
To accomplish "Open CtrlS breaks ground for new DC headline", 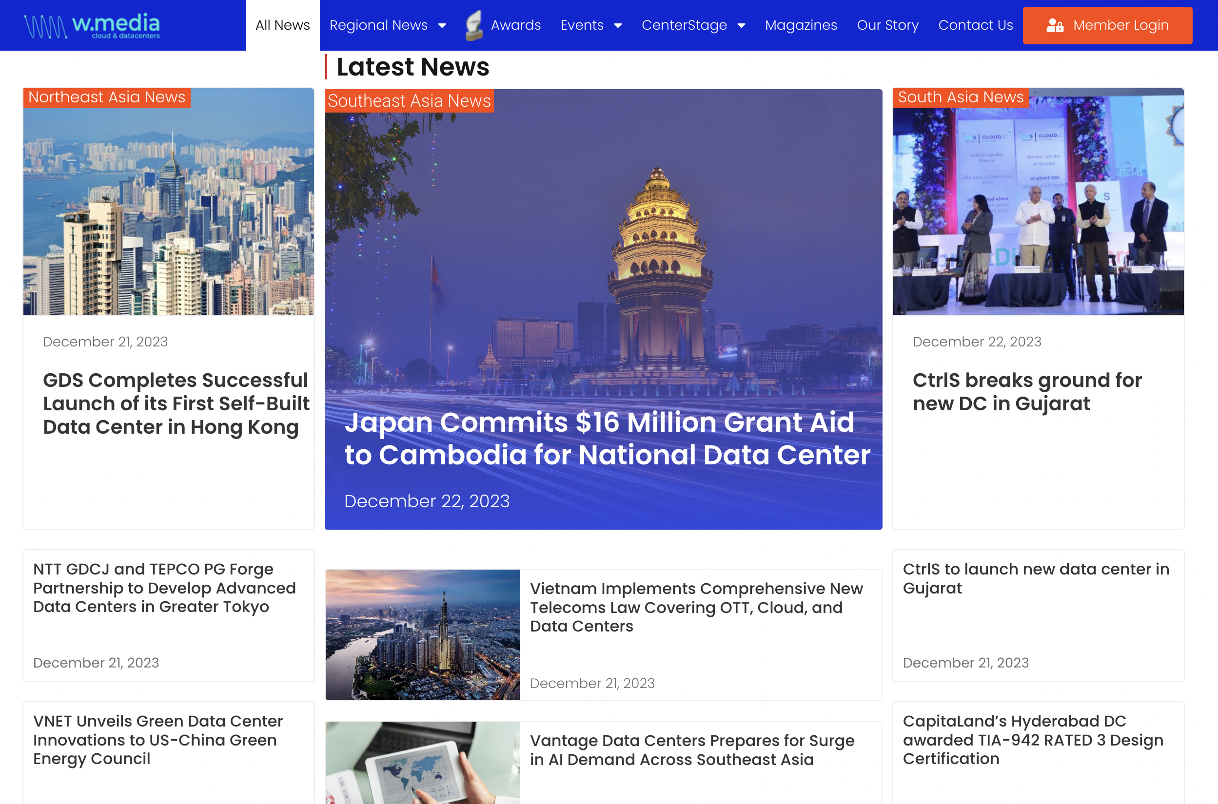I will point(1027,392).
